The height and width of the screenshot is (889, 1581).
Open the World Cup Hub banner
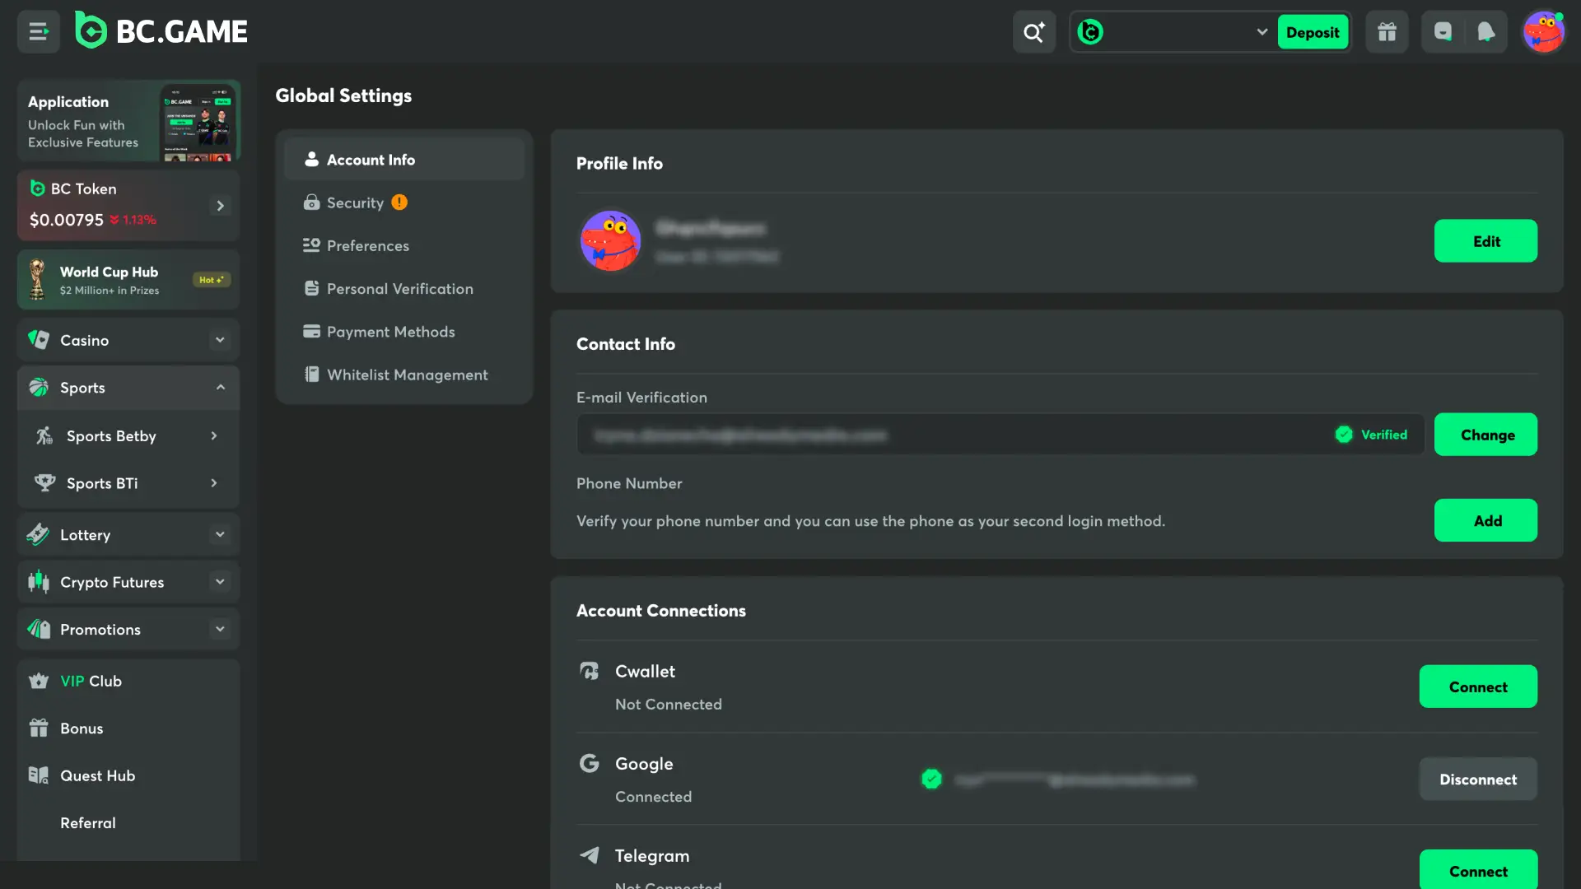click(x=128, y=280)
